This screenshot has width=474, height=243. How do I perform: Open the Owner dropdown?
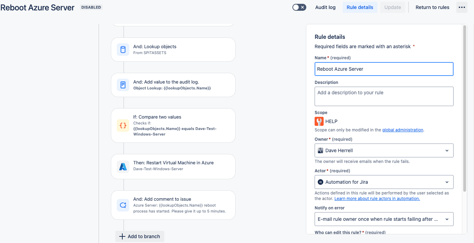click(x=384, y=150)
